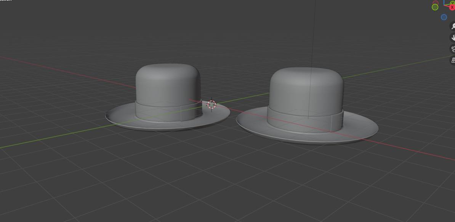This screenshot has height=222, width=455.
Task: Click the dim red negative X gizmo circle
Action: (x=436, y=2)
